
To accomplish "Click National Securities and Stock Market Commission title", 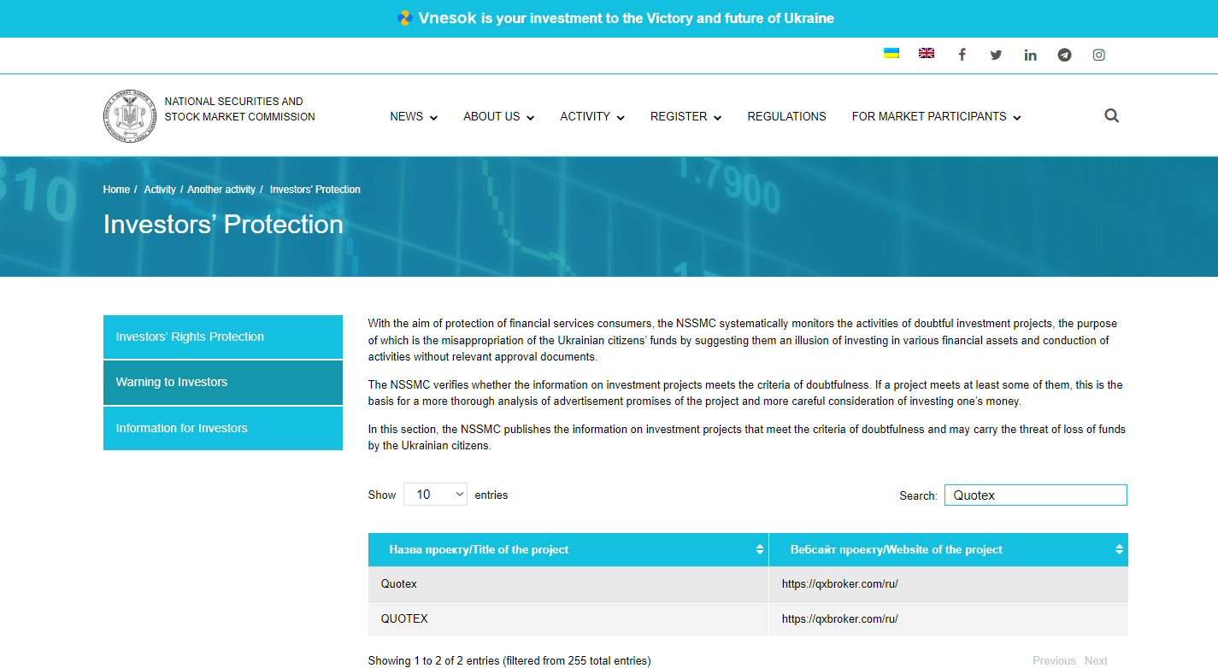I will (239, 108).
